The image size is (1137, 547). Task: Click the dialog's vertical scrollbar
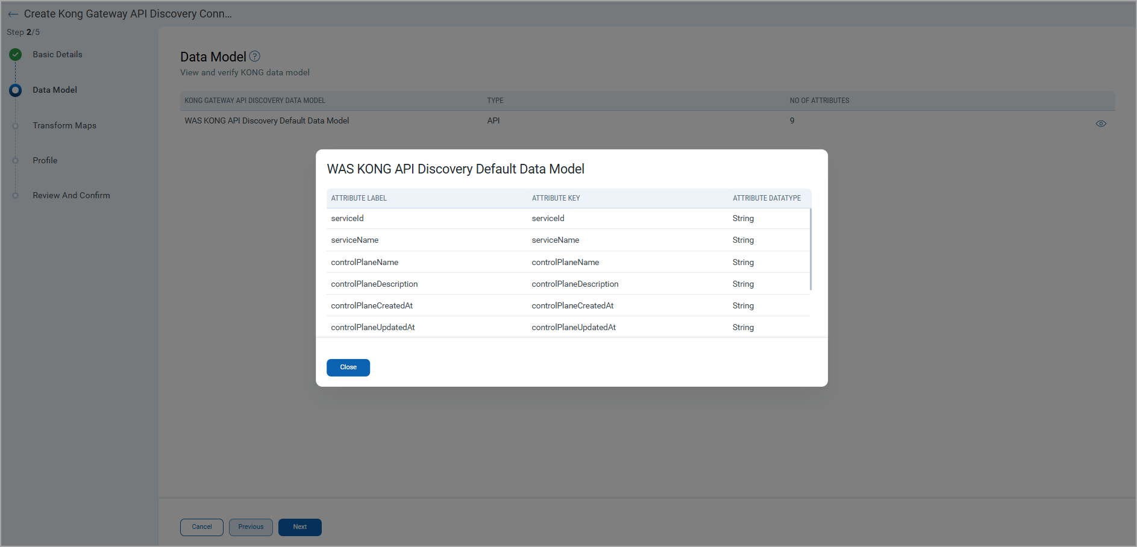[811, 249]
